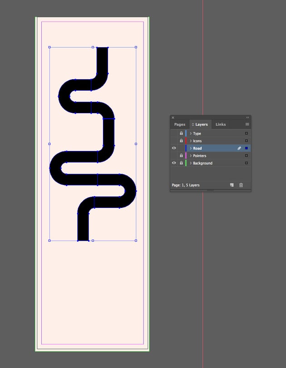286x368 pixels.
Task: Select the Background layer name
Action: coord(202,163)
